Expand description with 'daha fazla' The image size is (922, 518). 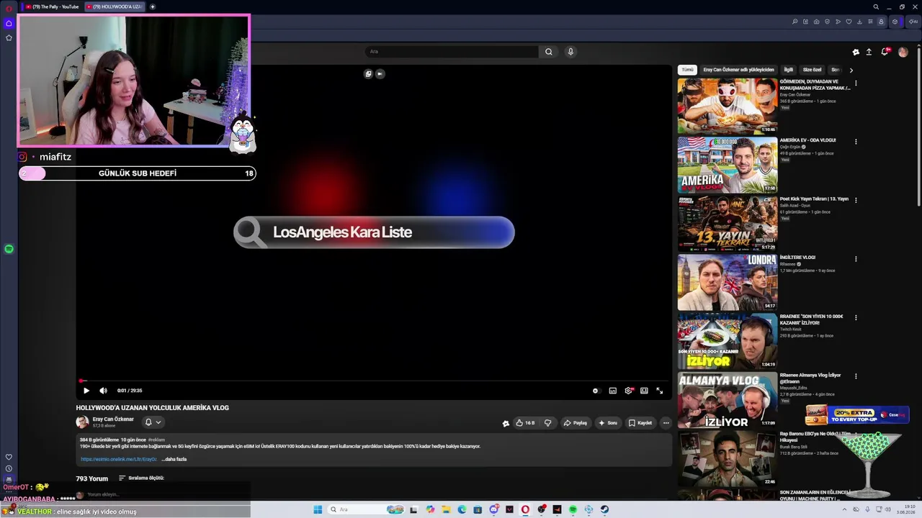174,459
